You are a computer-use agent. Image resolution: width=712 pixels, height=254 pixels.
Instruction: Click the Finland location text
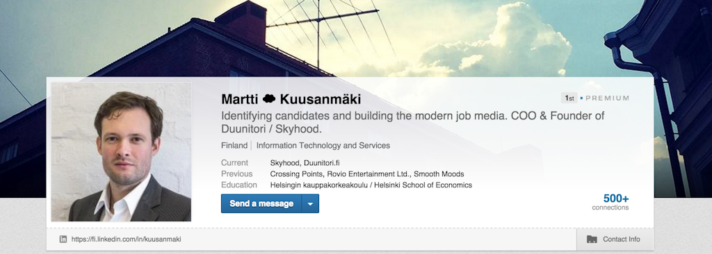[234, 146]
